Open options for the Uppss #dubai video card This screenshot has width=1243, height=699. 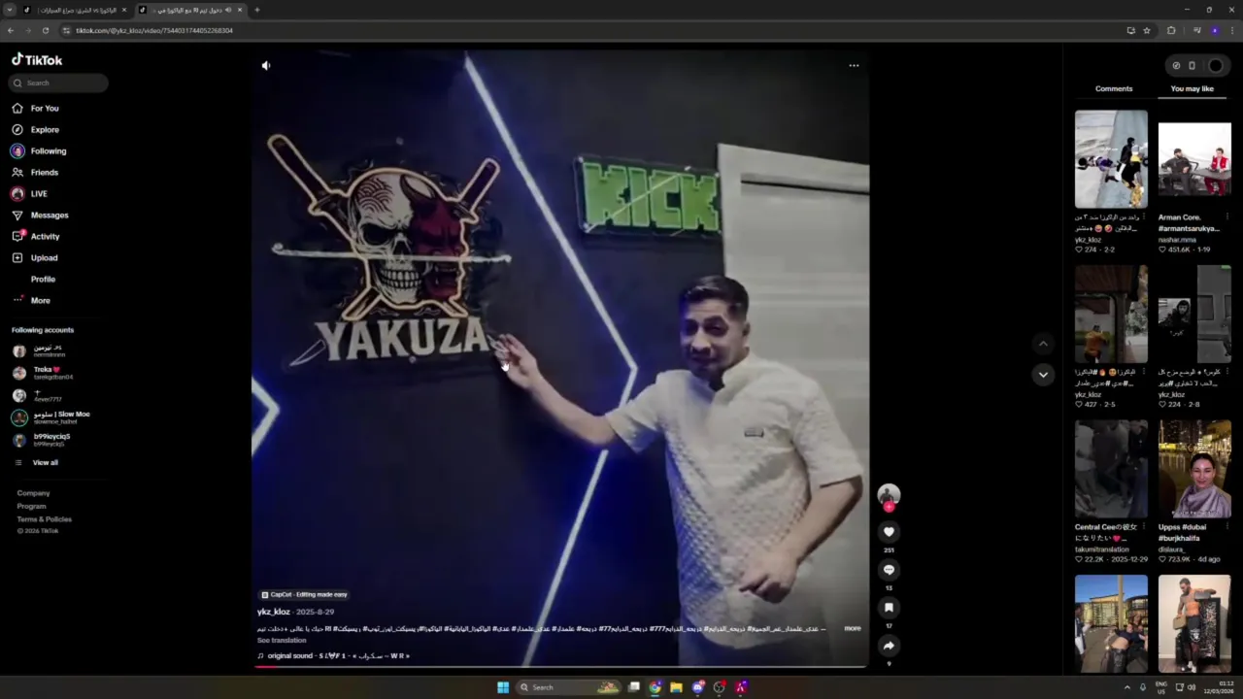point(1227,527)
